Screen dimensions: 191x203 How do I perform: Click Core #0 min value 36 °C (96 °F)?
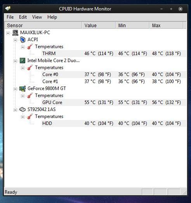[x=132, y=75]
